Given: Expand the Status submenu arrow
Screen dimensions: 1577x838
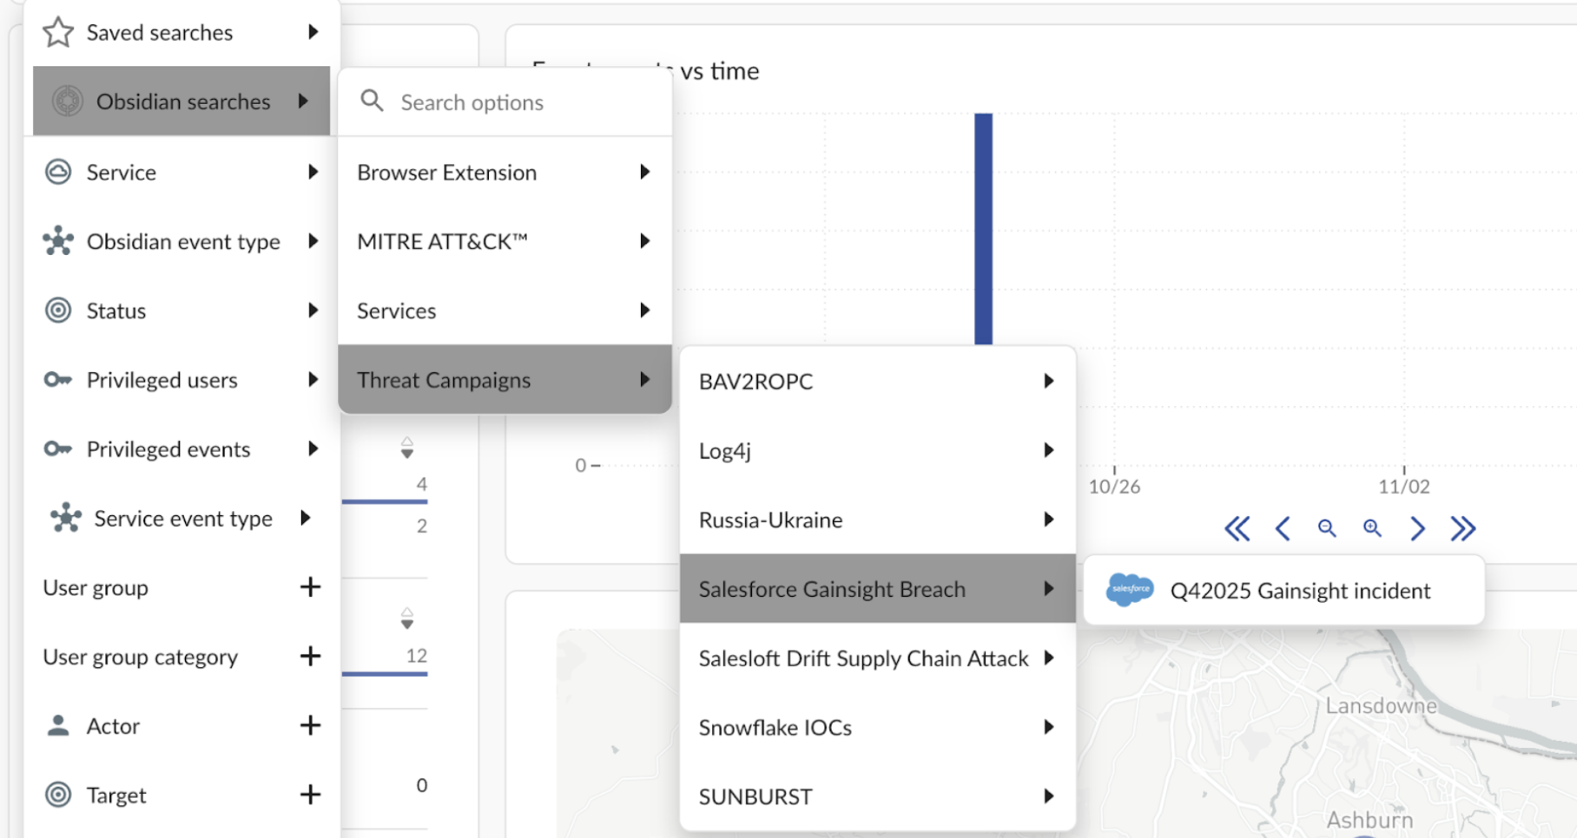Looking at the screenshot, I should click(x=313, y=310).
